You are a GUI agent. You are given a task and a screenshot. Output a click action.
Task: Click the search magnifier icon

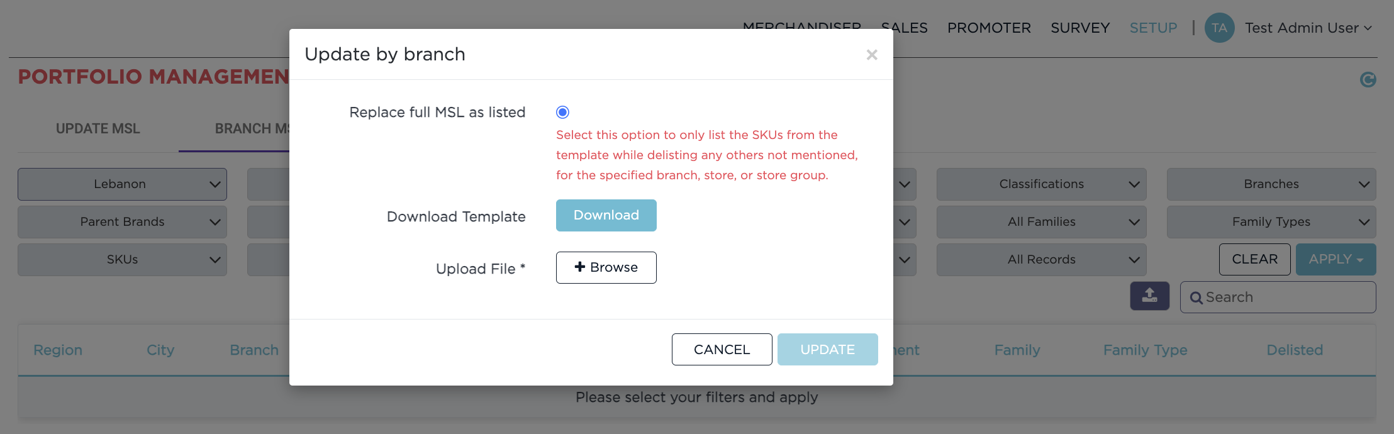pyautogui.click(x=1196, y=298)
